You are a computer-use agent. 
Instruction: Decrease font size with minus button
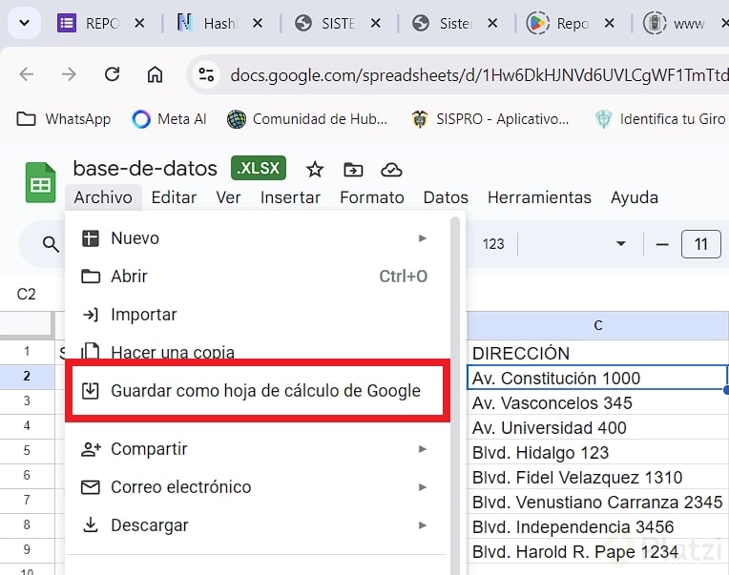(662, 244)
